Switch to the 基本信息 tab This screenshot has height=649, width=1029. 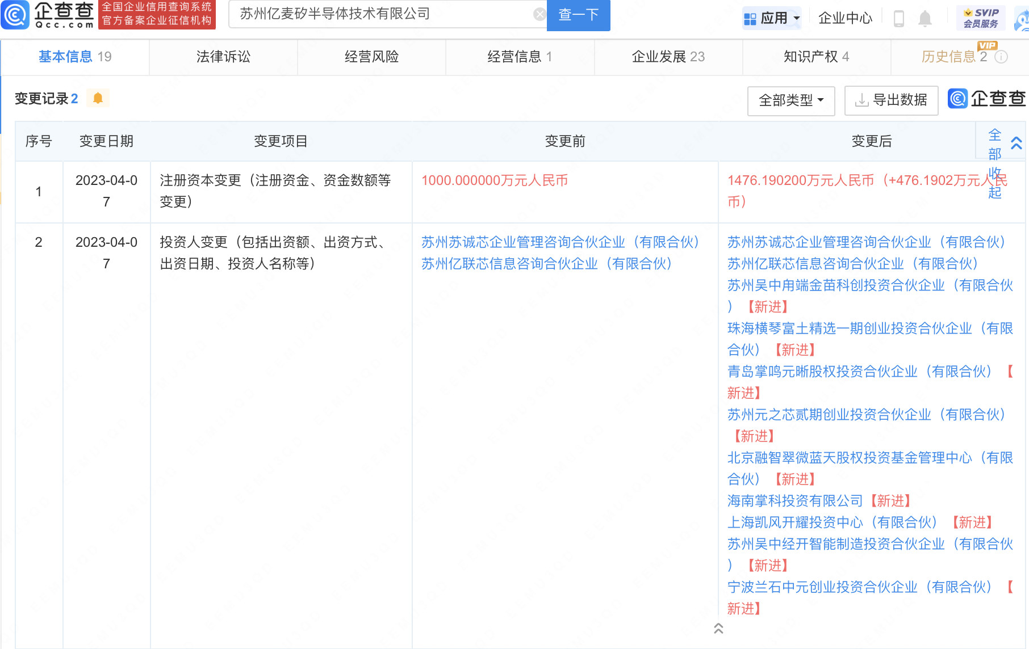coord(75,57)
